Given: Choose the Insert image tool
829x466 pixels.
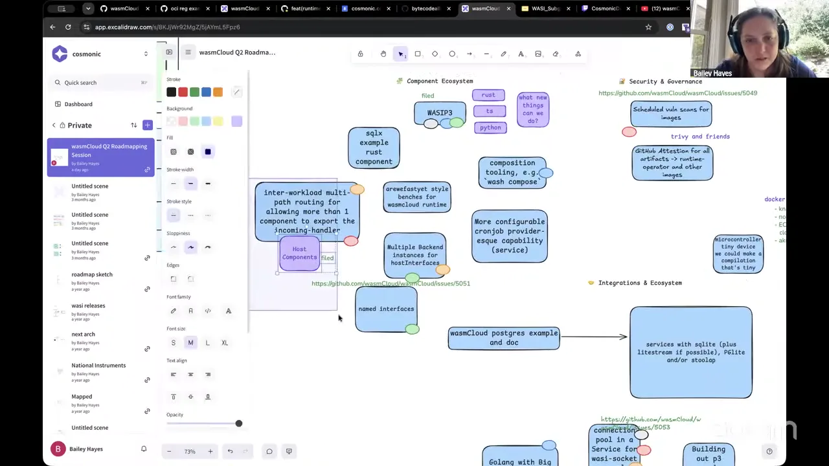Looking at the screenshot, I should [x=538, y=54].
